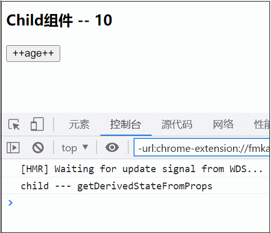Show the console sidebar panel icon
The image size is (271, 233).
point(13,148)
